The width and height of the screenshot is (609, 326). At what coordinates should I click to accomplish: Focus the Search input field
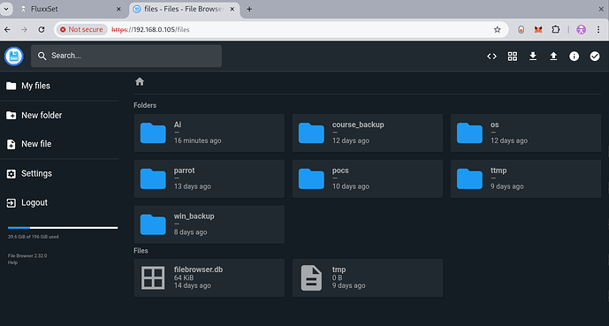pyautogui.click(x=126, y=56)
